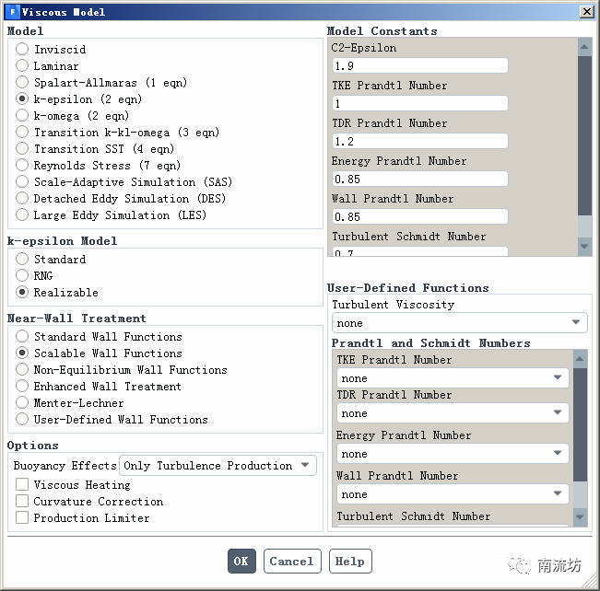Toggle Curvature Correction option
This screenshot has width=600, height=591.
pyautogui.click(x=22, y=501)
